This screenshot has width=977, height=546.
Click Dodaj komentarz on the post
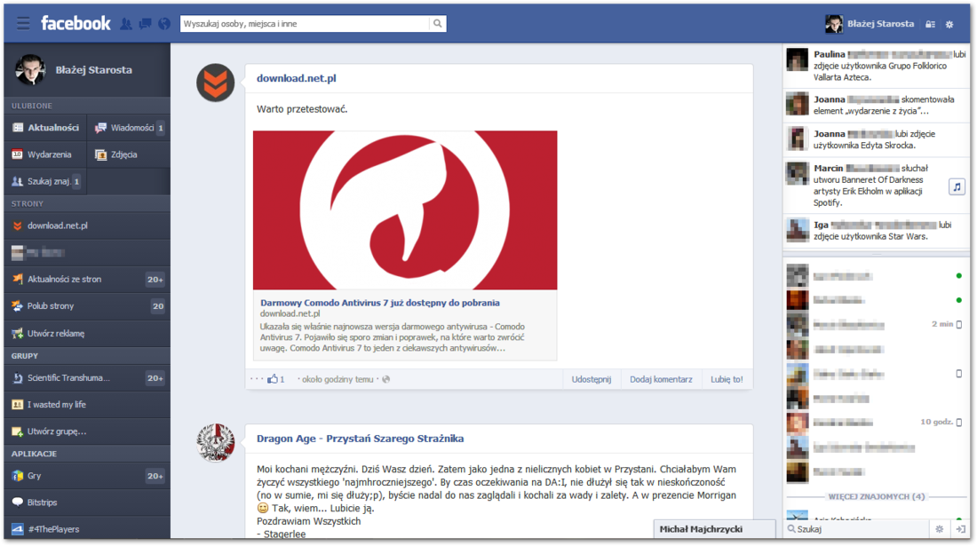tap(661, 379)
